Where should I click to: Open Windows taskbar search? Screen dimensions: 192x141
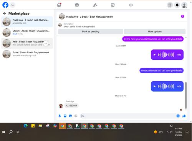(11, 132)
